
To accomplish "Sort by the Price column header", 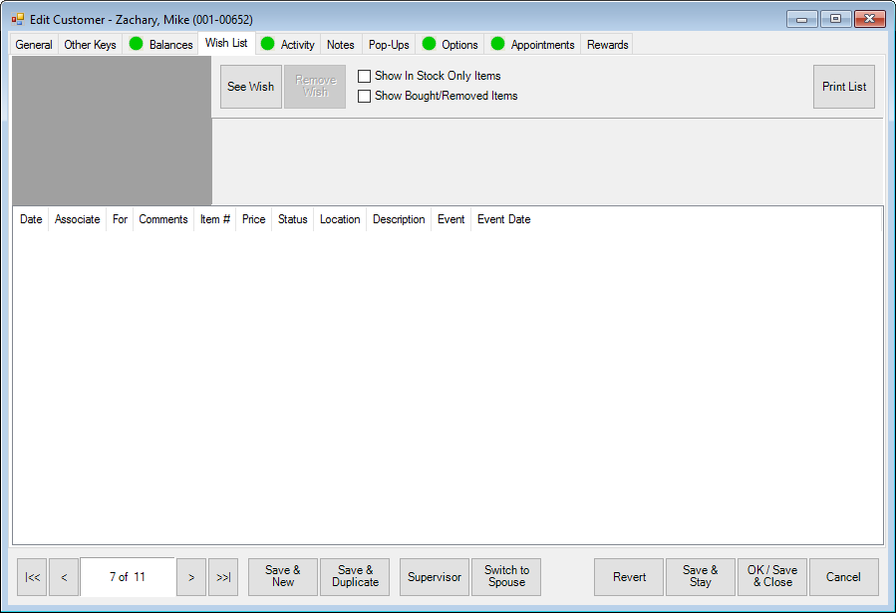I will 253,219.
